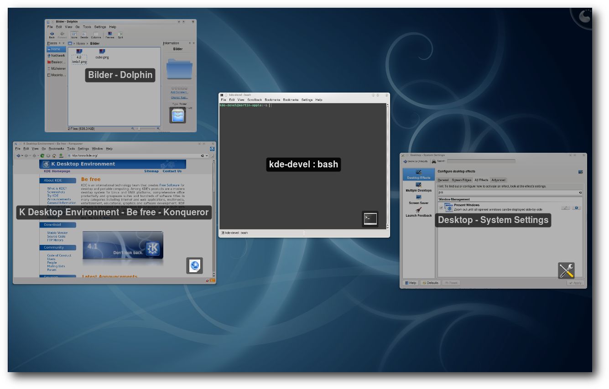The width and height of the screenshot is (609, 389).
Task: Select Home in Dolphin Places panel
Action: pos(56,49)
